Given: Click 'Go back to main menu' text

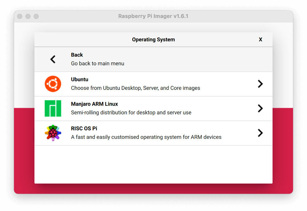Looking at the screenshot, I should 97,64.
